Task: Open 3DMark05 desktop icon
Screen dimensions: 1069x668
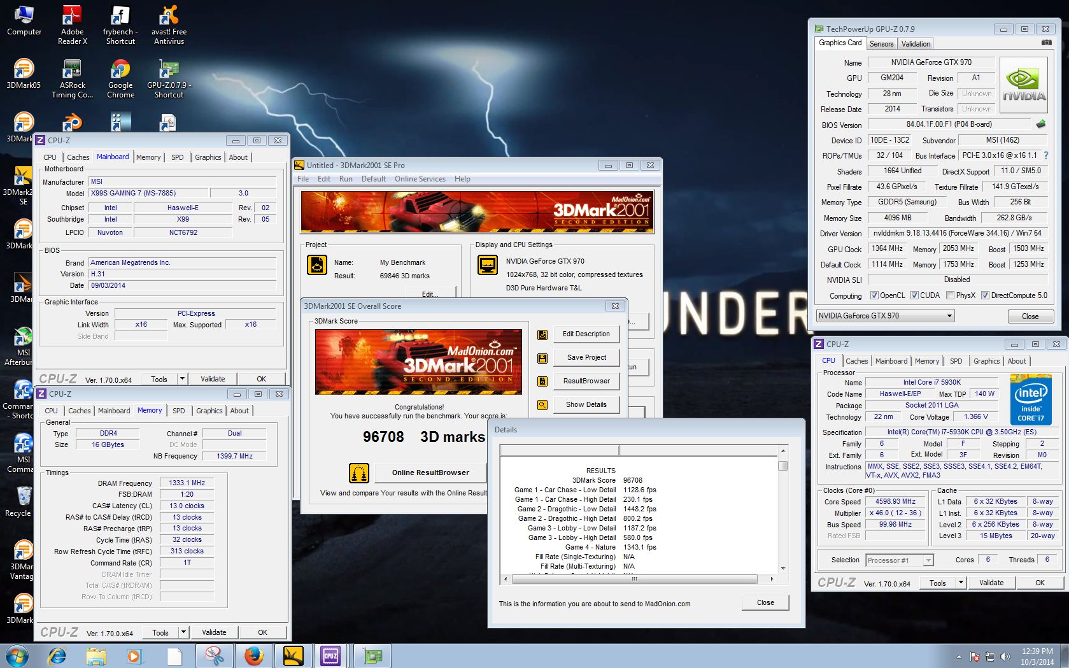Action: 24,73
